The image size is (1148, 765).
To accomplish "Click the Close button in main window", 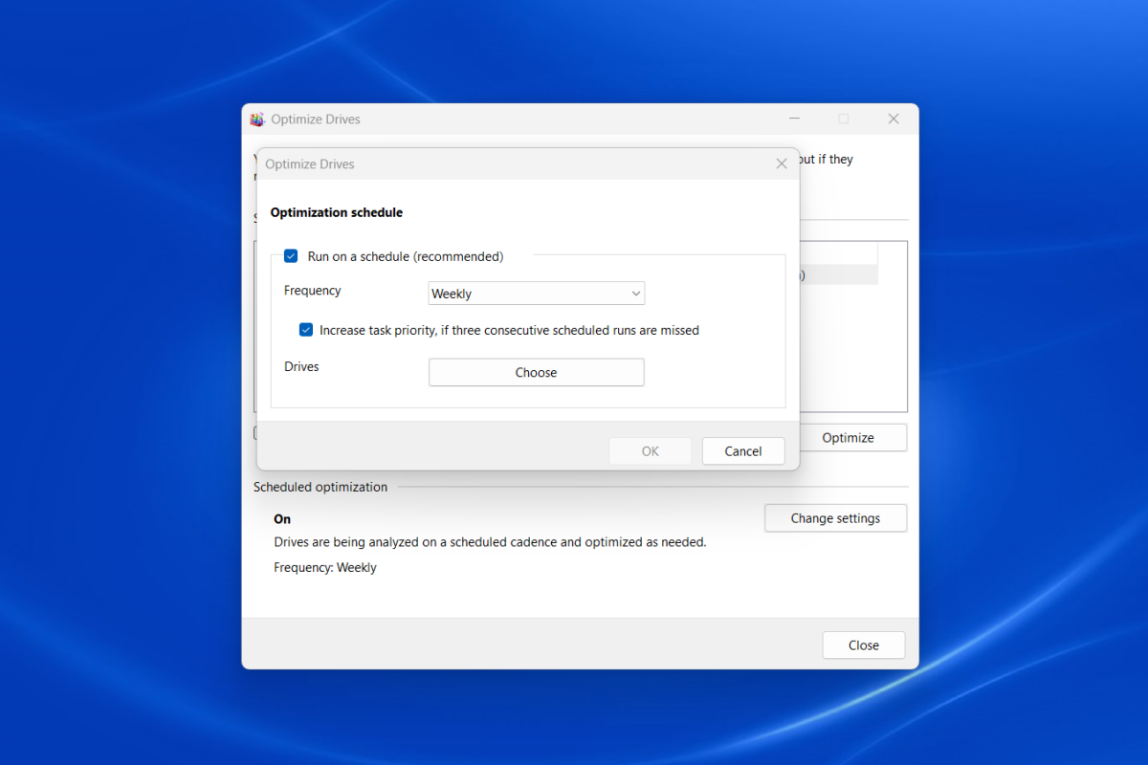I will (864, 645).
